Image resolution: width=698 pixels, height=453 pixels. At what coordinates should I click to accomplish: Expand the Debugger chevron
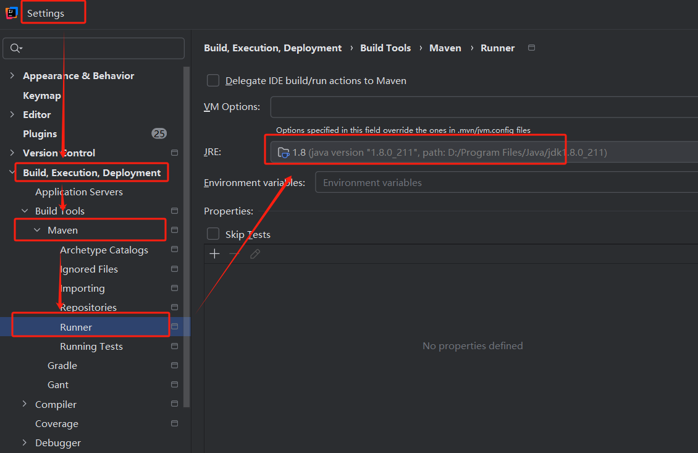point(25,442)
